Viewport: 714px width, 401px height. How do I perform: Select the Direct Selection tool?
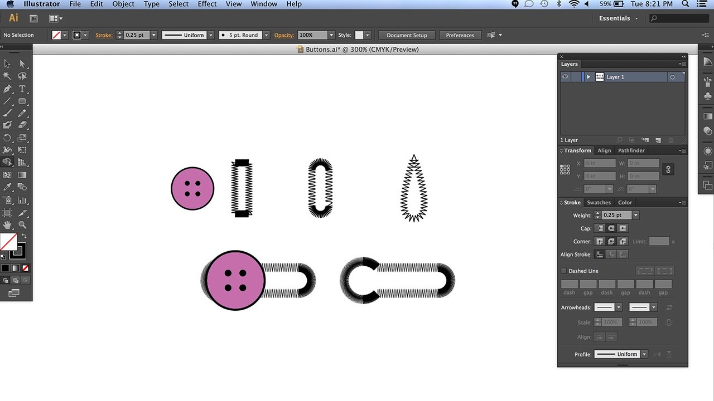click(x=22, y=63)
